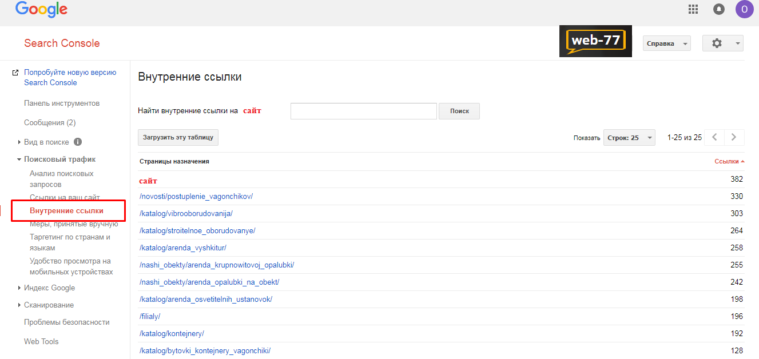Open Удобство просмотра на мобильных устройствах
The height and width of the screenshot is (359, 759).
(x=71, y=266)
